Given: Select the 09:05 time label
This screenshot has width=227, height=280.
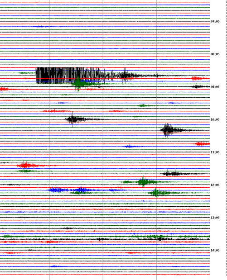Looking at the screenshot, I should tap(215, 87).
